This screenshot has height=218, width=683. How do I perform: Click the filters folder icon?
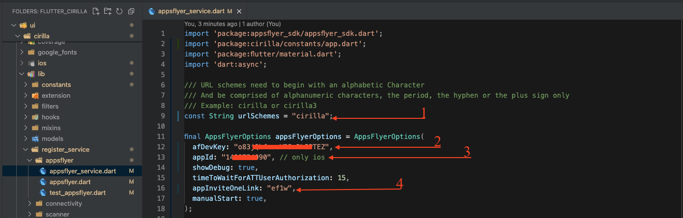pyautogui.click(x=35, y=106)
